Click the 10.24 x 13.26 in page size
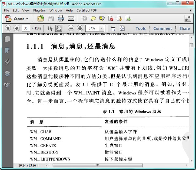The height and width of the screenshot is (170, 196). point(29,165)
